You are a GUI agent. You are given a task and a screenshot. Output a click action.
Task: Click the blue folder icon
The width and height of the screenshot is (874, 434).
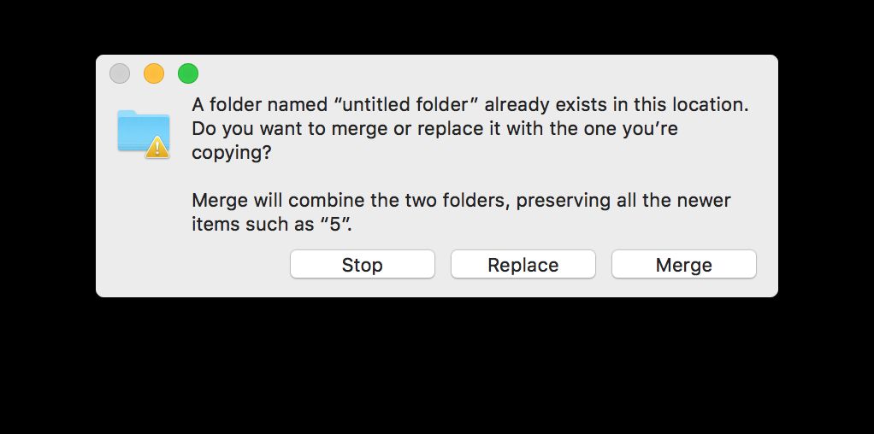pos(141,130)
